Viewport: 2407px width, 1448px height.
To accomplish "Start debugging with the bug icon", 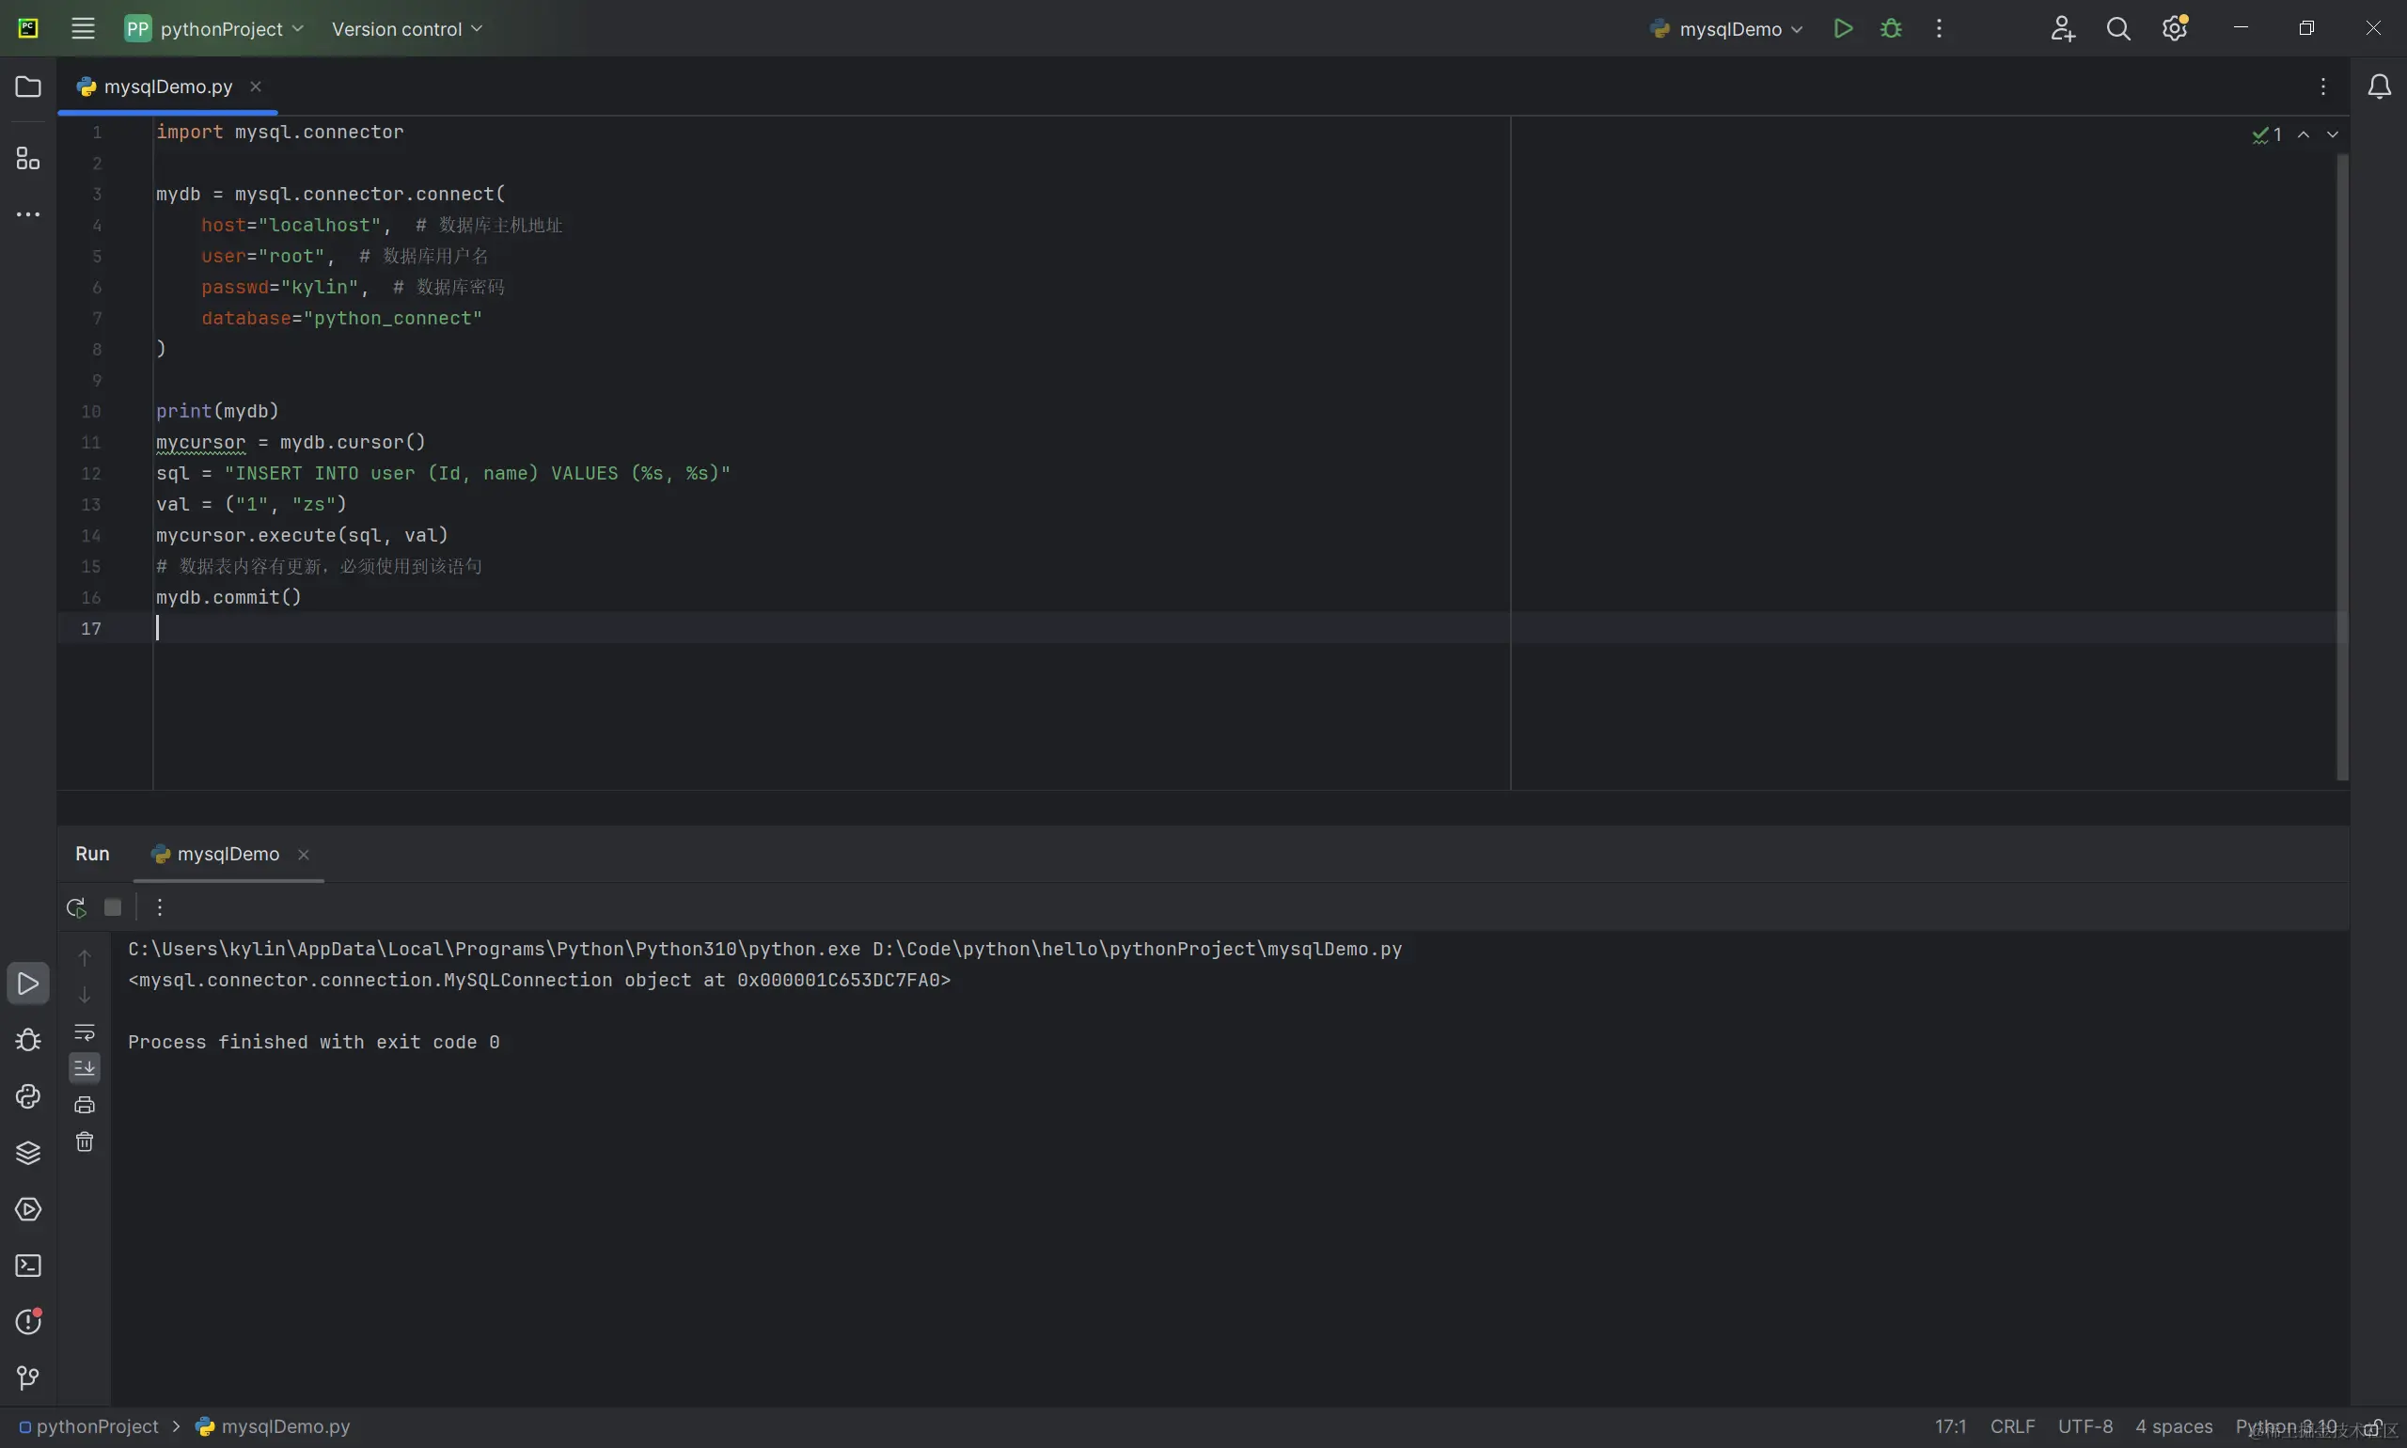I will 1890,28.
